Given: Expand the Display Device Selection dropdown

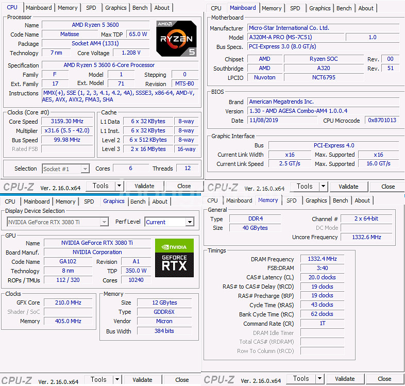Looking at the screenshot, I should [x=104, y=222].
